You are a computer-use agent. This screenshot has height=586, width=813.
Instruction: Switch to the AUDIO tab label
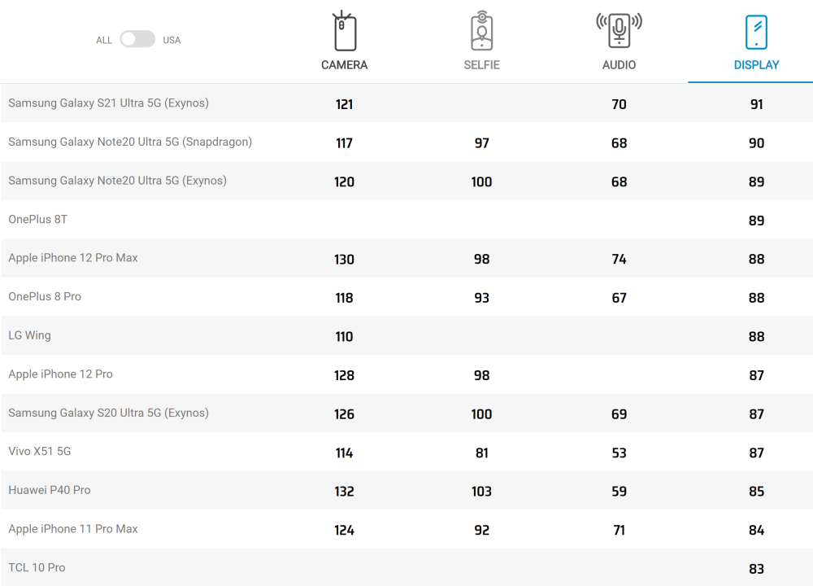619,65
